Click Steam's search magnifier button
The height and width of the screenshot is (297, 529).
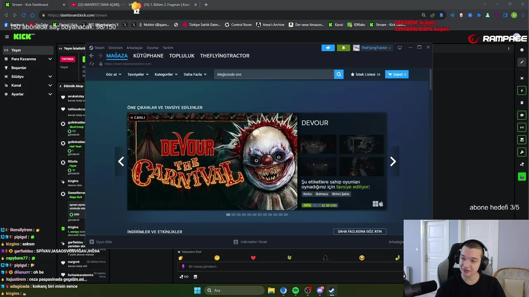pos(339,74)
